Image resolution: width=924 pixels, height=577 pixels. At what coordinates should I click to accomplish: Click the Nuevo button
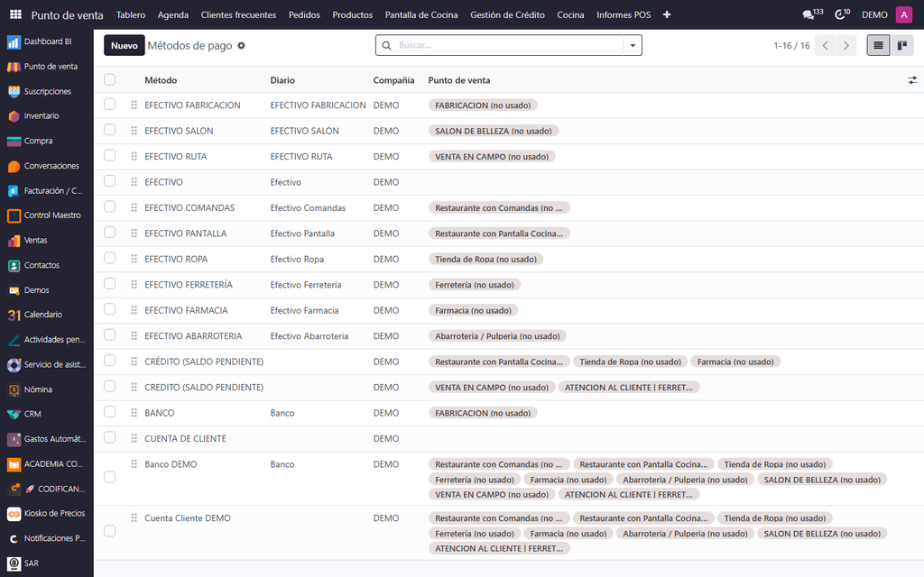(x=125, y=45)
